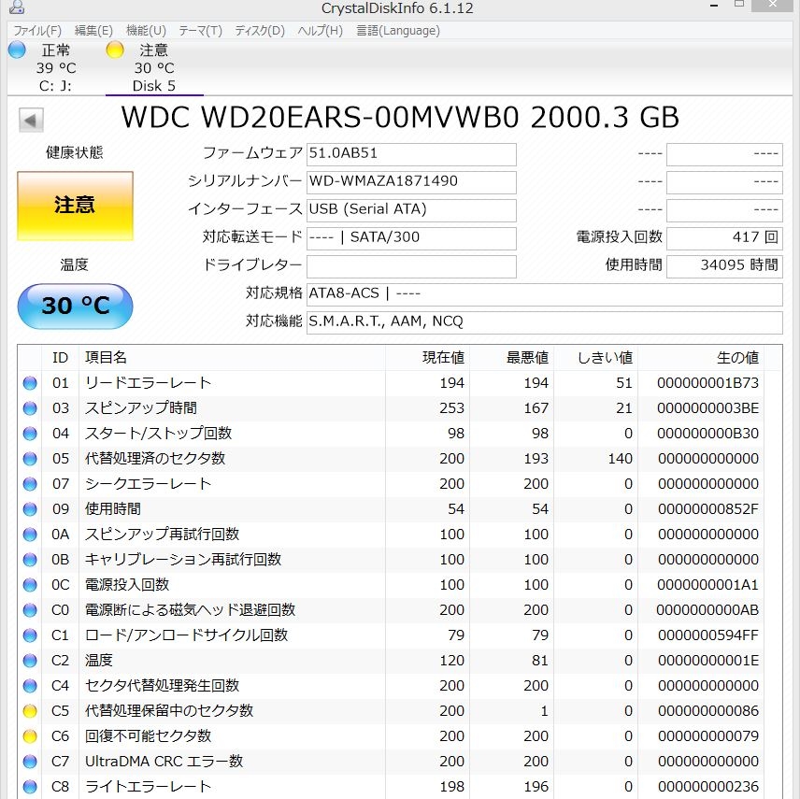The height and width of the screenshot is (799, 800).
Task: Click the 417 回 power-on count field
Action: (724, 238)
